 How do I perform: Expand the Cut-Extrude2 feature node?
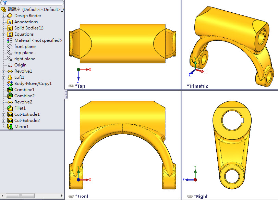pyautogui.click(x=3, y=121)
